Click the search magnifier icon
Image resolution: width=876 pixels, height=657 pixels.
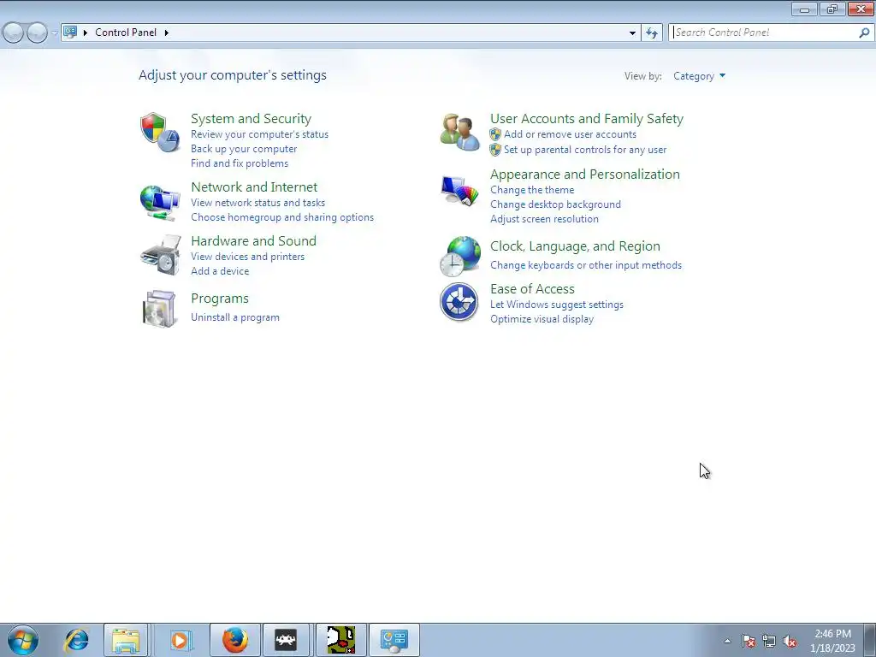point(864,33)
